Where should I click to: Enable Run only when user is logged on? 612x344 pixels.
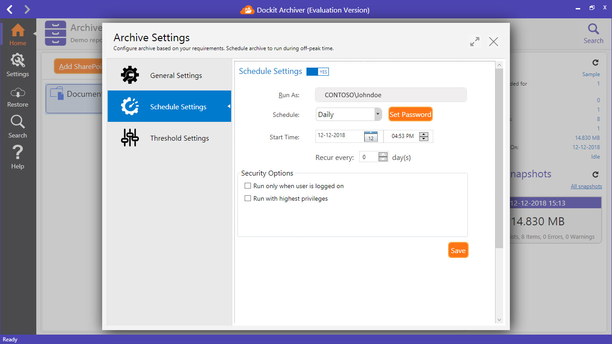(247, 186)
